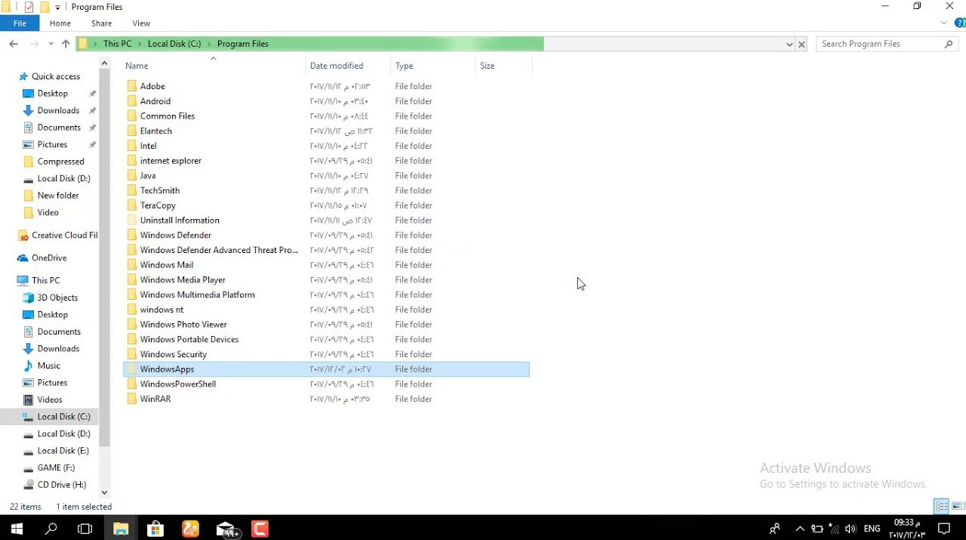Open the File menu
This screenshot has width=966, height=540.
[20, 23]
